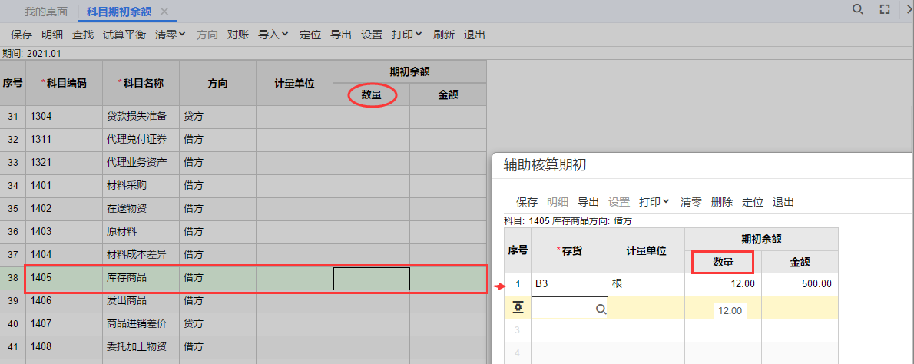Click 退出 in the main toolbar
This screenshot has width=914, height=364.
coord(475,35)
